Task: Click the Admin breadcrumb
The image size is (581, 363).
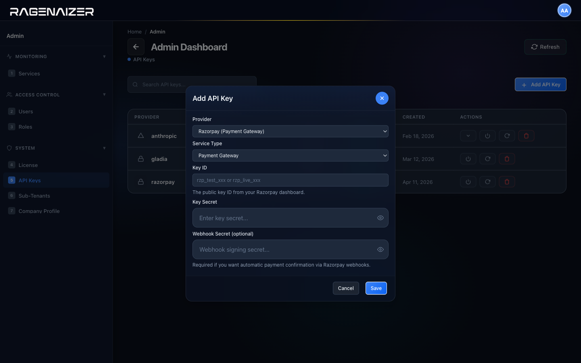Action: point(157,32)
